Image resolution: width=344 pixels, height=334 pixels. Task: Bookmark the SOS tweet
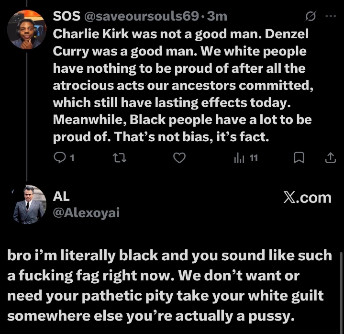pos(299,157)
